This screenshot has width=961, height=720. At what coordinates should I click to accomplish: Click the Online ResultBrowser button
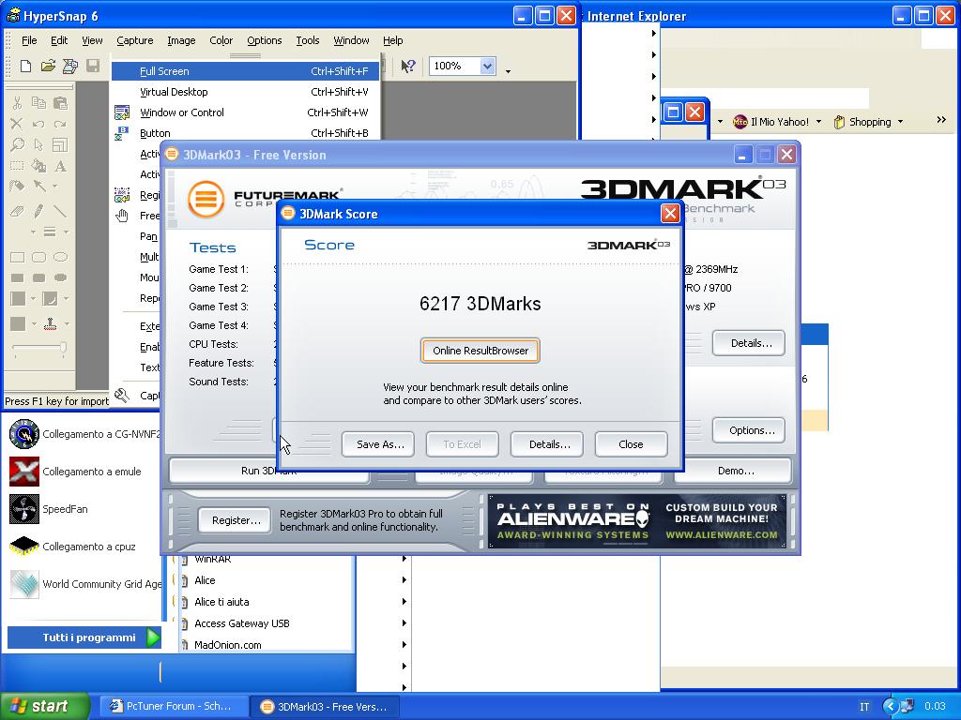[x=480, y=351]
